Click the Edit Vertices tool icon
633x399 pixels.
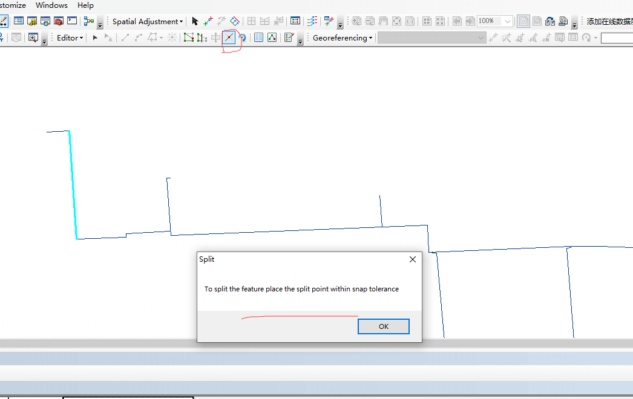click(x=188, y=37)
